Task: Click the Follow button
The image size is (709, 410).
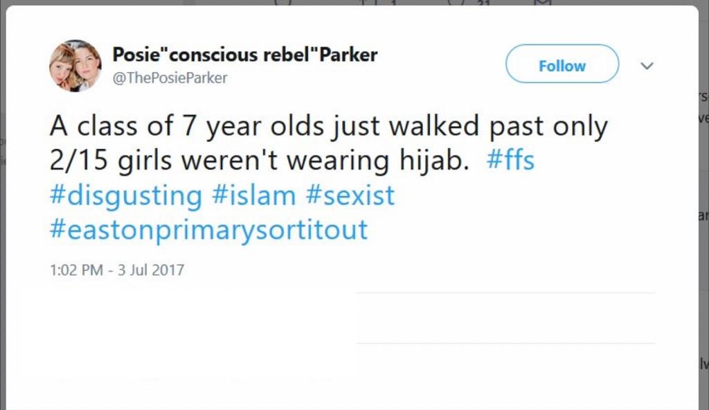Action: [x=562, y=65]
